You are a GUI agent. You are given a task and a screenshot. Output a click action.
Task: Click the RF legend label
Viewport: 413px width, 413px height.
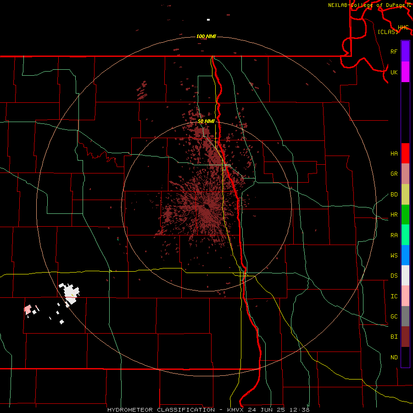(x=394, y=51)
